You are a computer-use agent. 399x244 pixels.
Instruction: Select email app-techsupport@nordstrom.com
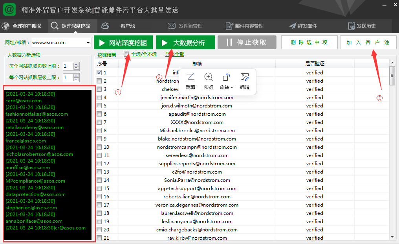click(197, 189)
